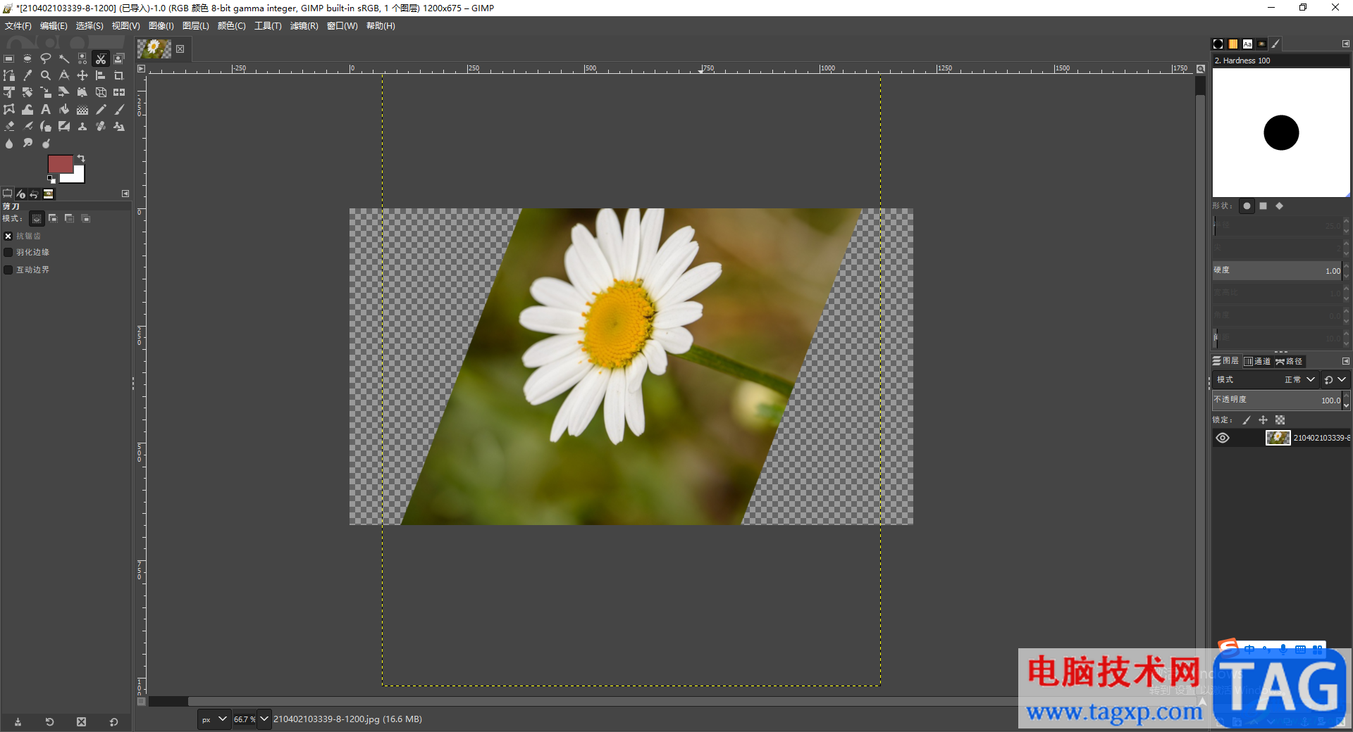This screenshot has width=1353, height=732.
Task: Select the Clone stamp tool
Action: [x=82, y=127]
